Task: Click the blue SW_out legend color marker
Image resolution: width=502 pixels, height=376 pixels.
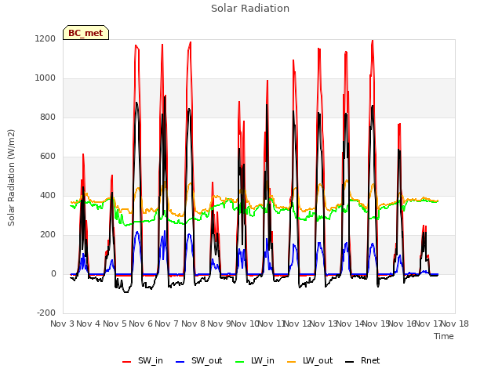Action: [x=180, y=362]
